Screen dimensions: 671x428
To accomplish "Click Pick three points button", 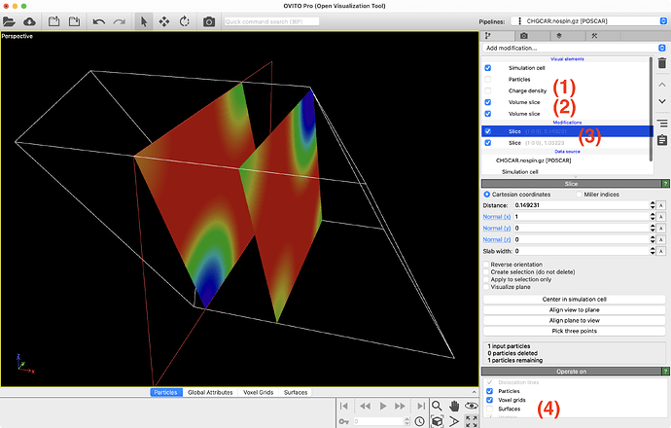I will 575,331.
